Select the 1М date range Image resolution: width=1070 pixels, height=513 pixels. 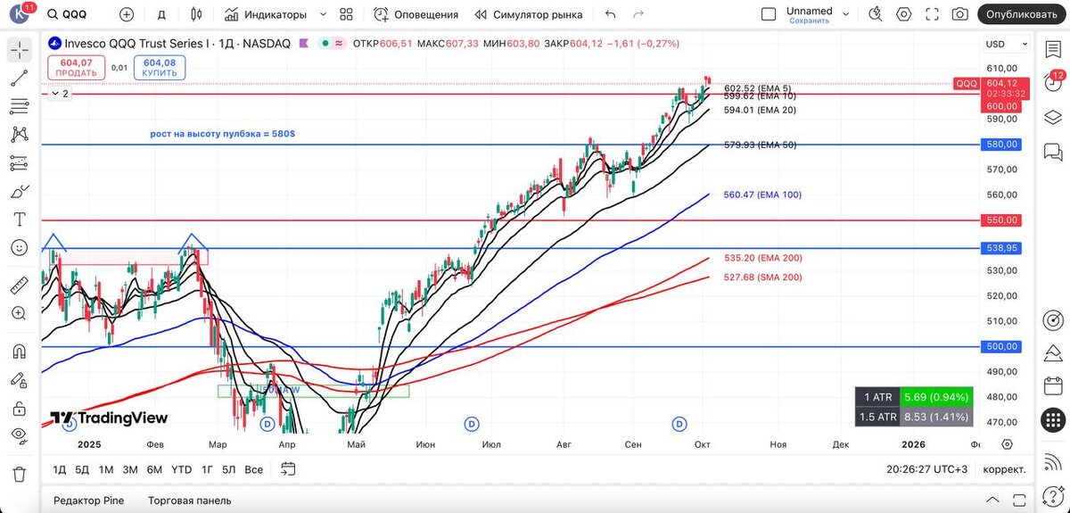click(x=105, y=468)
